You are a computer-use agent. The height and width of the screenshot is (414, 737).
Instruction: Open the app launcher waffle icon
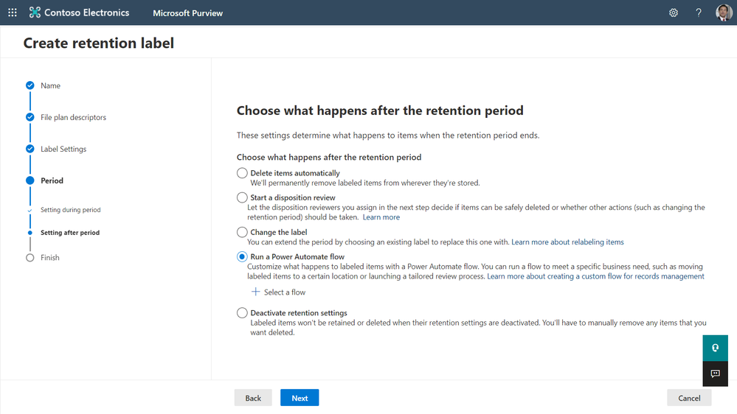pos(13,13)
